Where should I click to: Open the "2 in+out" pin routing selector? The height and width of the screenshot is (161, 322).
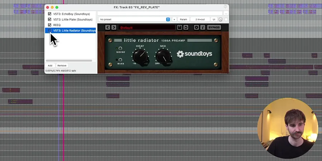200,20
